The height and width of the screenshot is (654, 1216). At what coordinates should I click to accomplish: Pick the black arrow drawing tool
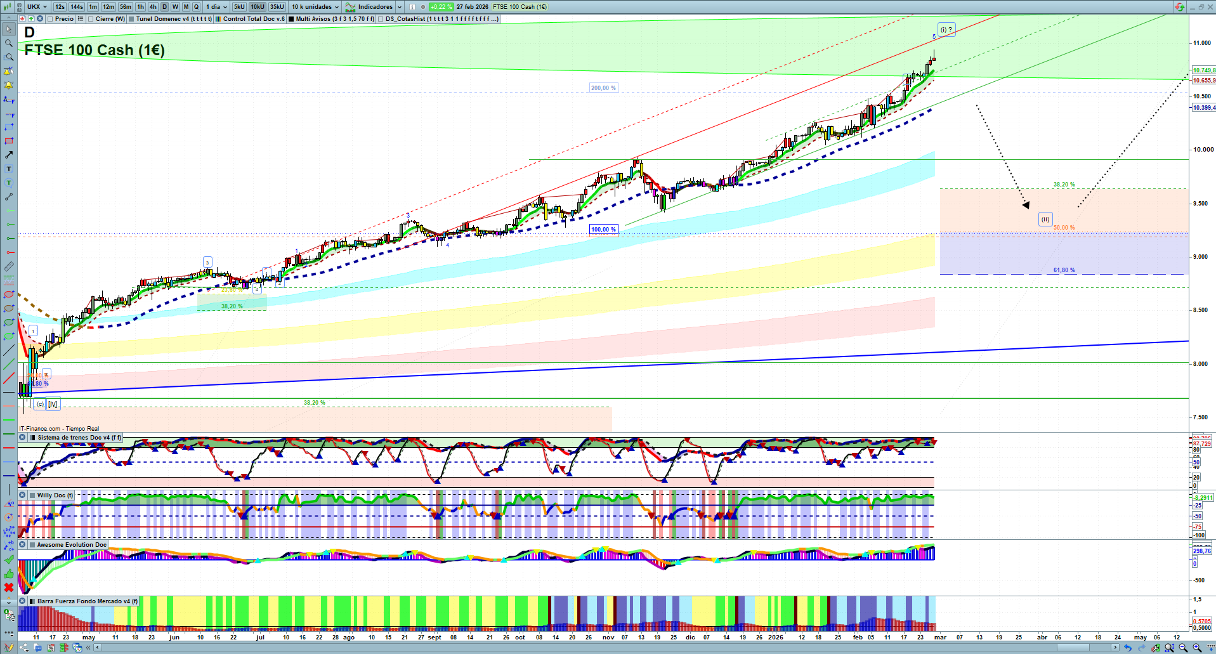9,155
